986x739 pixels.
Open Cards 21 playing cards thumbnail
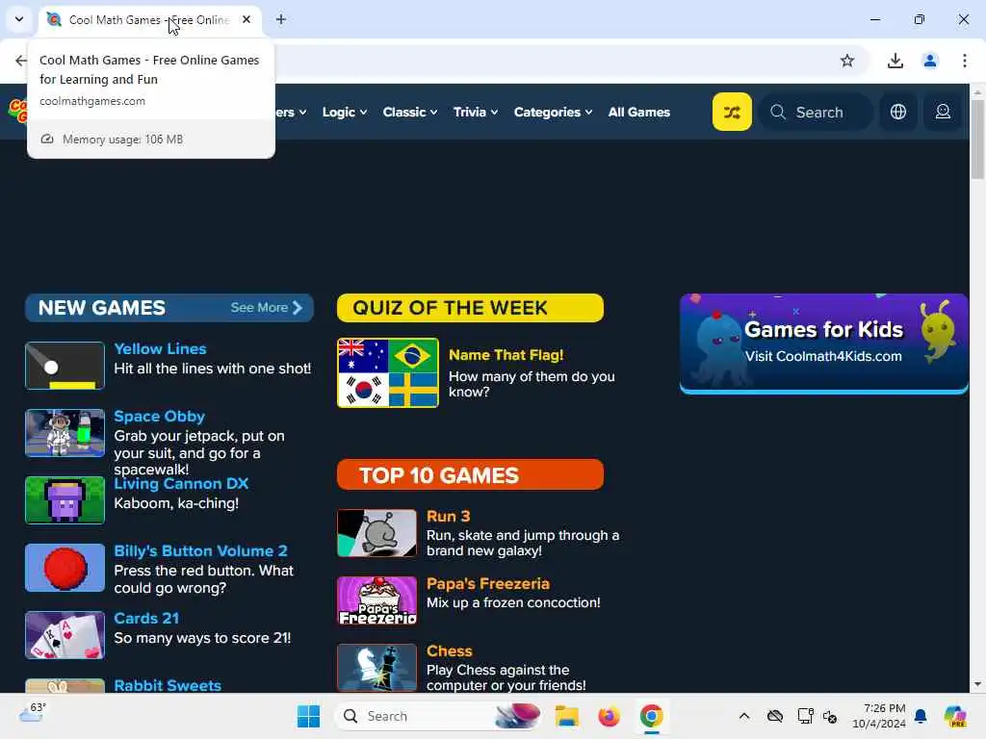tap(65, 635)
